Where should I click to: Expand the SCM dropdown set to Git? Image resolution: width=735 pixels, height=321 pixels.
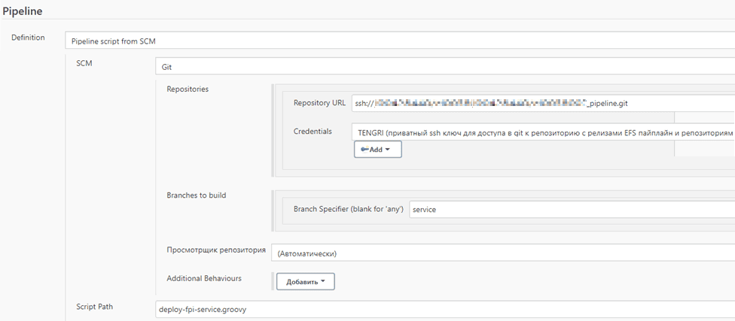point(444,67)
